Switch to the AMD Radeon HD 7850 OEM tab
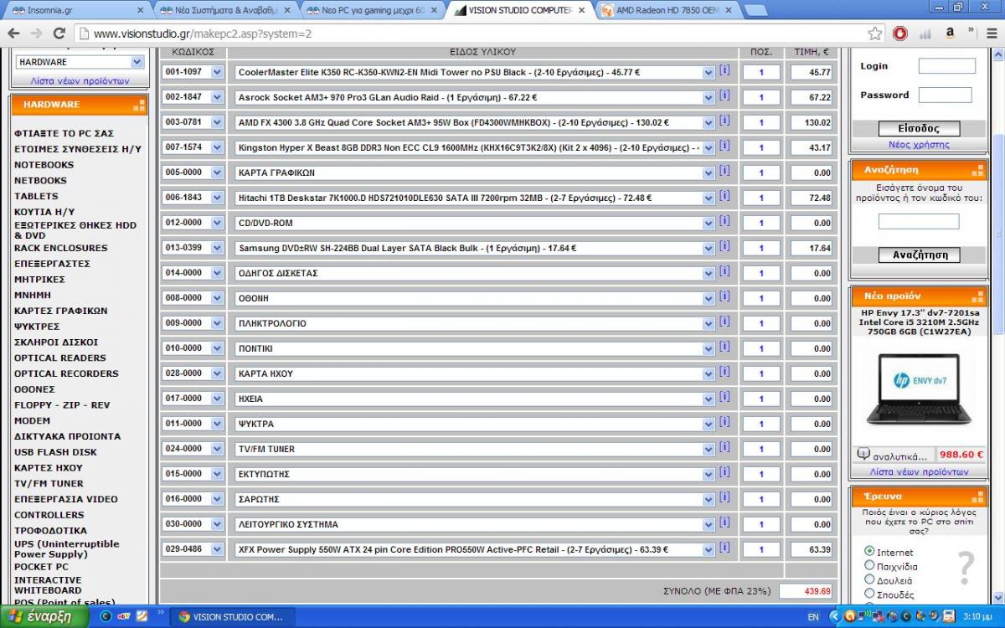 [667, 11]
